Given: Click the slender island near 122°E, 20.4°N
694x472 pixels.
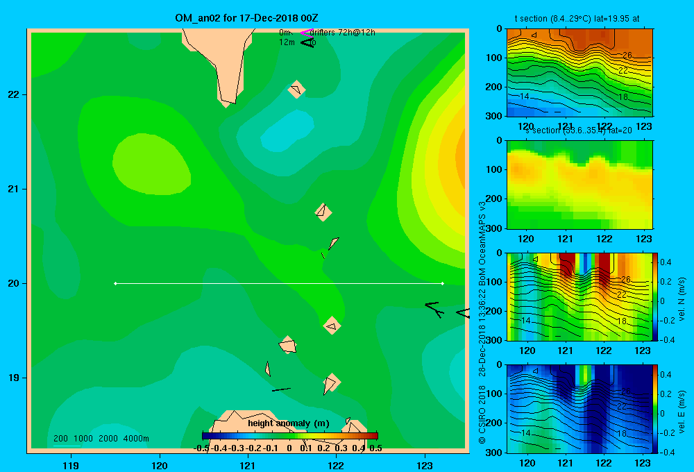Looking at the screenshot, I should tap(333, 243).
